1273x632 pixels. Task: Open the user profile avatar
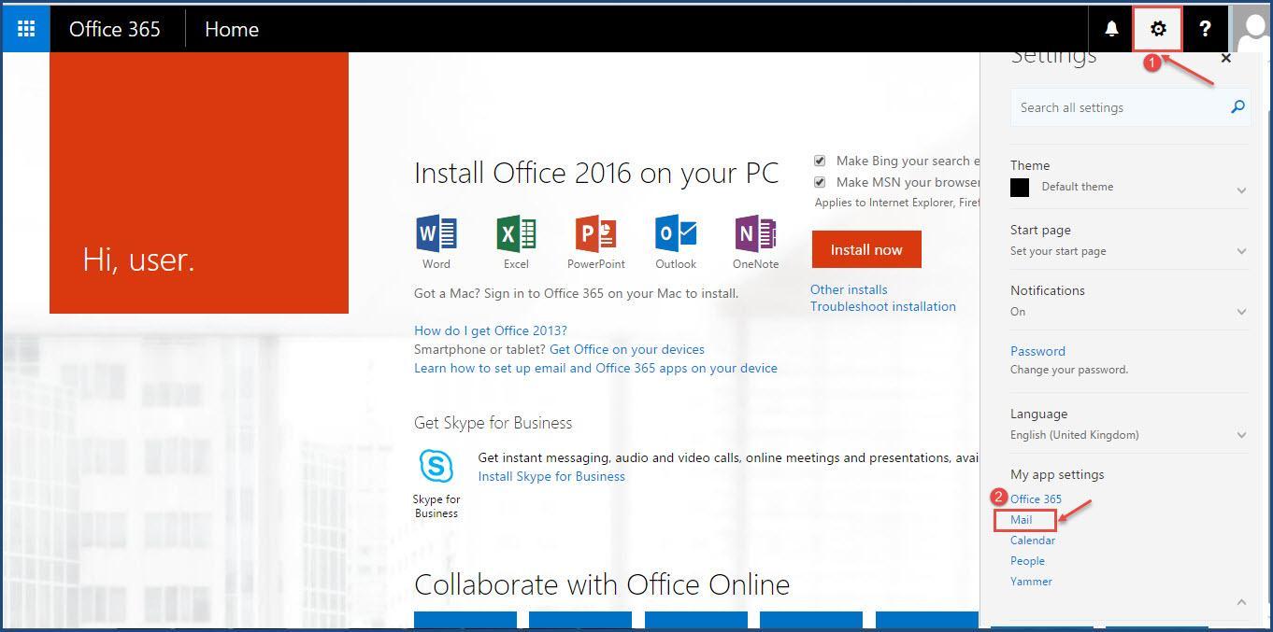[1252, 29]
